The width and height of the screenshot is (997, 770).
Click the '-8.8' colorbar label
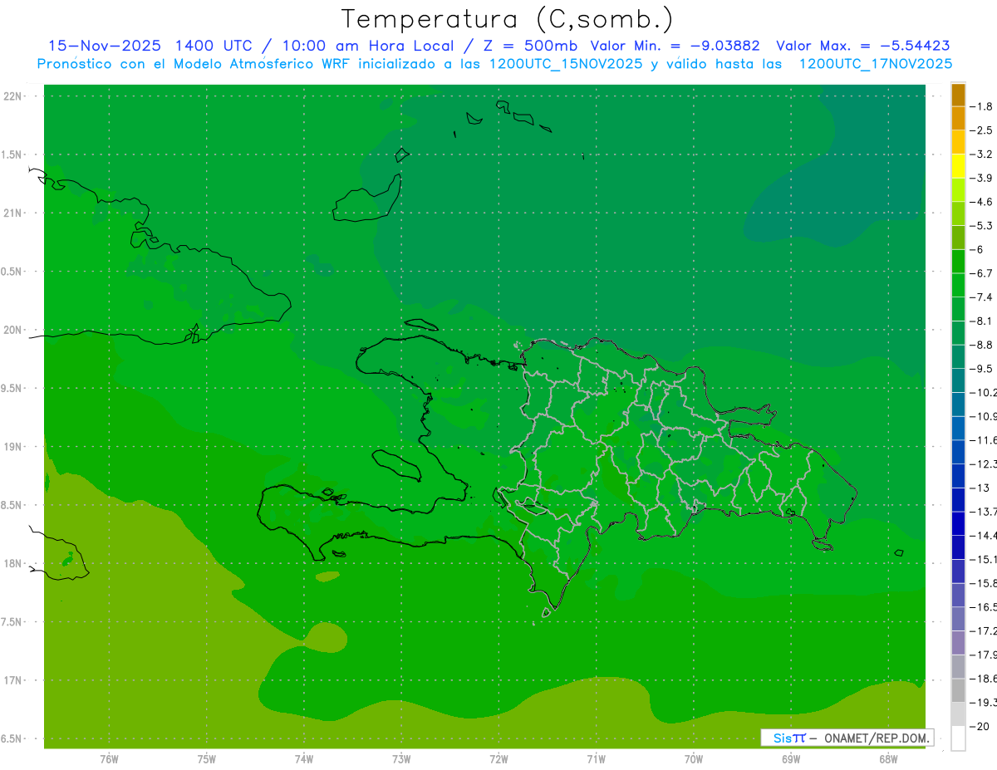click(x=981, y=345)
